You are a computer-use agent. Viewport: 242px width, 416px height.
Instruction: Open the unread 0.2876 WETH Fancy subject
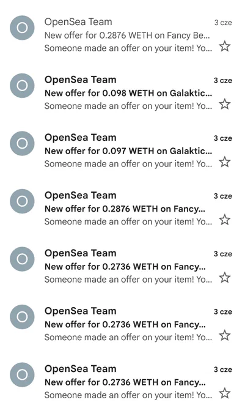(125, 209)
